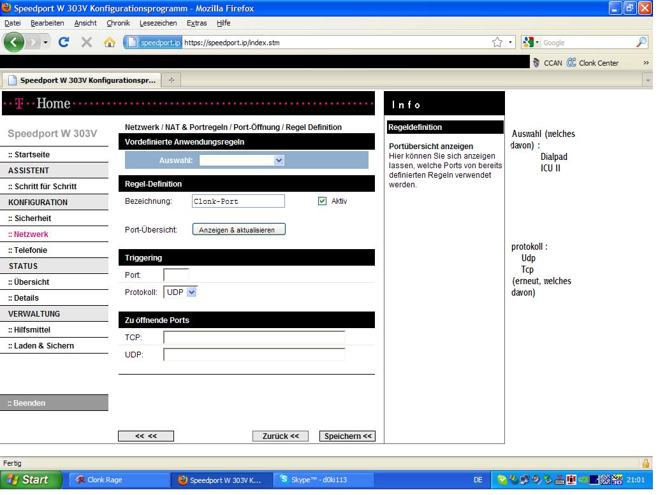658x495 pixels.
Task: Switch to Clonk Rage taskbar window
Action: tap(119, 480)
